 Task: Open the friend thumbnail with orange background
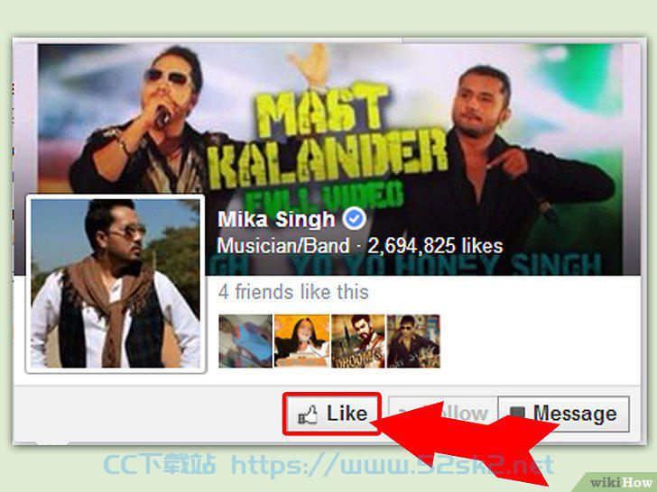tap(301, 342)
